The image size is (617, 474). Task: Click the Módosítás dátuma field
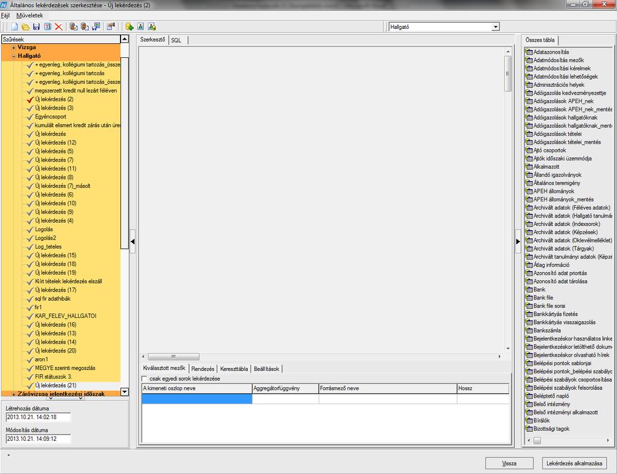[x=38, y=439]
